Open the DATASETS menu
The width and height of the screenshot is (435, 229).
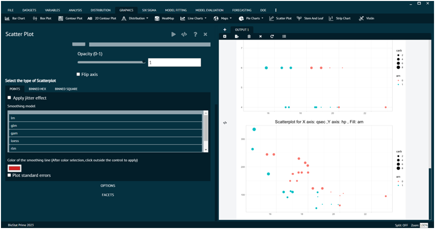[29, 10]
